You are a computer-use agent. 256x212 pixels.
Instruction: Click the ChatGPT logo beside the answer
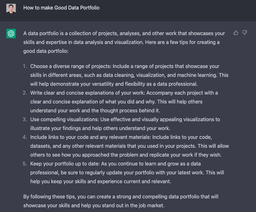[x=11, y=34]
